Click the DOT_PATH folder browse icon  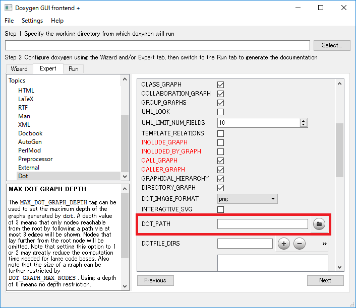[x=319, y=224]
